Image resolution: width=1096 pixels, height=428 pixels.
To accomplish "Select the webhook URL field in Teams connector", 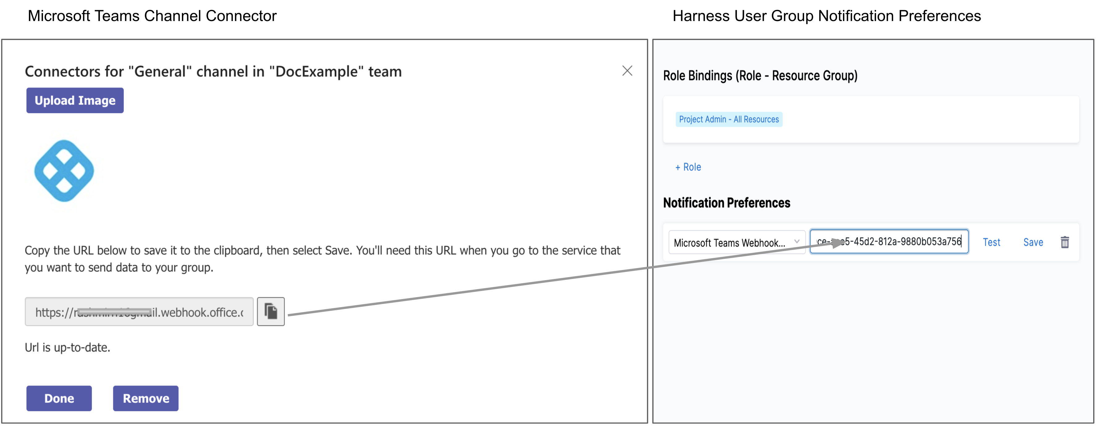I will click(139, 312).
